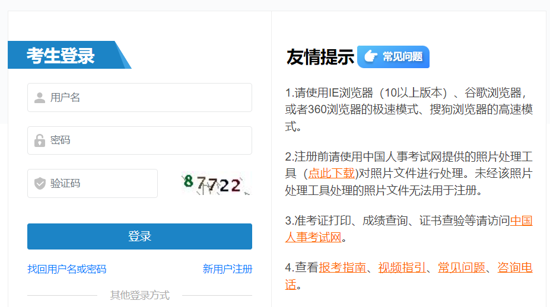This screenshot has width=550, height=307.
Task: Open the 找回用户名或密码 link
Action: pyautogui.click(x=66, y=269)
